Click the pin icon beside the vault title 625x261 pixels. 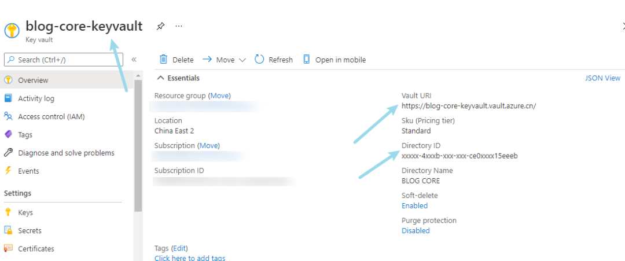coord(160,26)
